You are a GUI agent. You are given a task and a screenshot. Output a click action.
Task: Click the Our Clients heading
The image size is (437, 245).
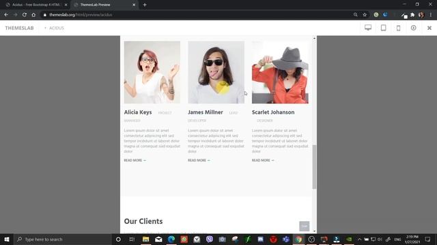(x=143, y=221)
